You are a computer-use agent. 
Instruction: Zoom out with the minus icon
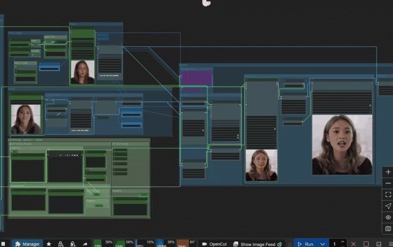(388, 183)
